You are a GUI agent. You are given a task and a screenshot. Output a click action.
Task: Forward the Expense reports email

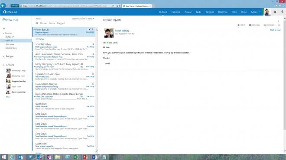pos(269,25)
